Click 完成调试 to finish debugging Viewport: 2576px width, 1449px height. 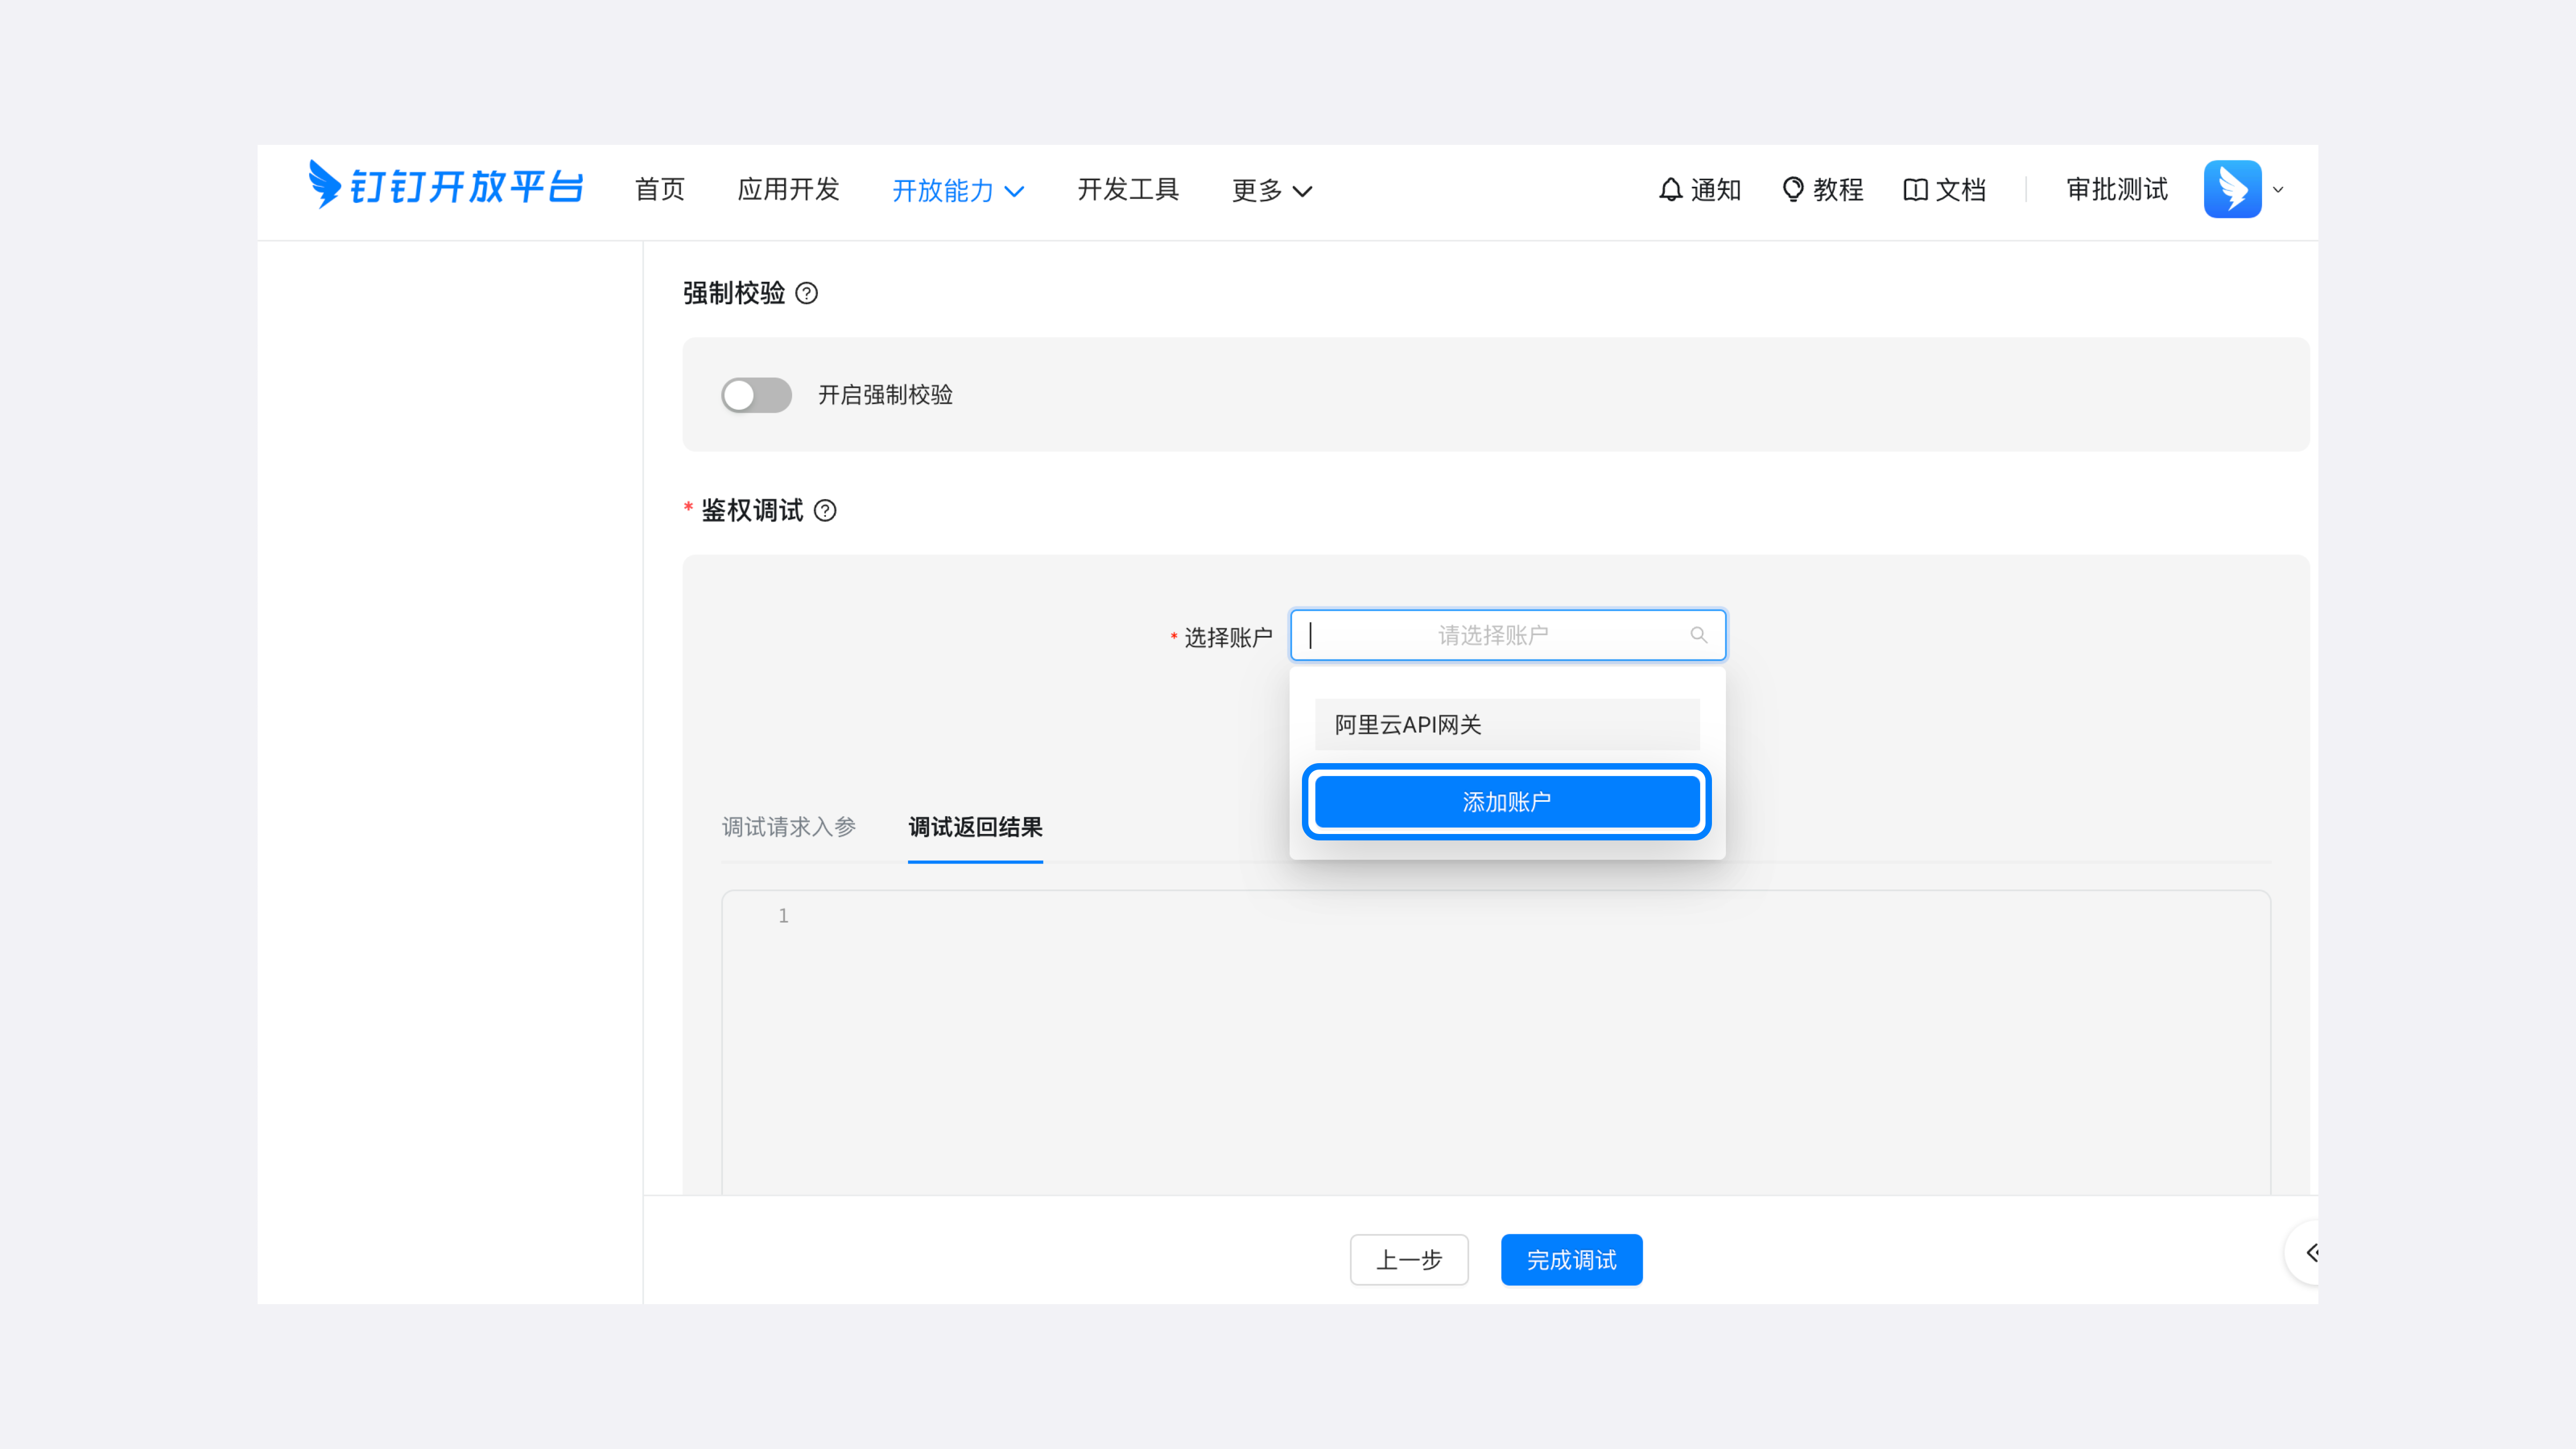(1571, 1260)
